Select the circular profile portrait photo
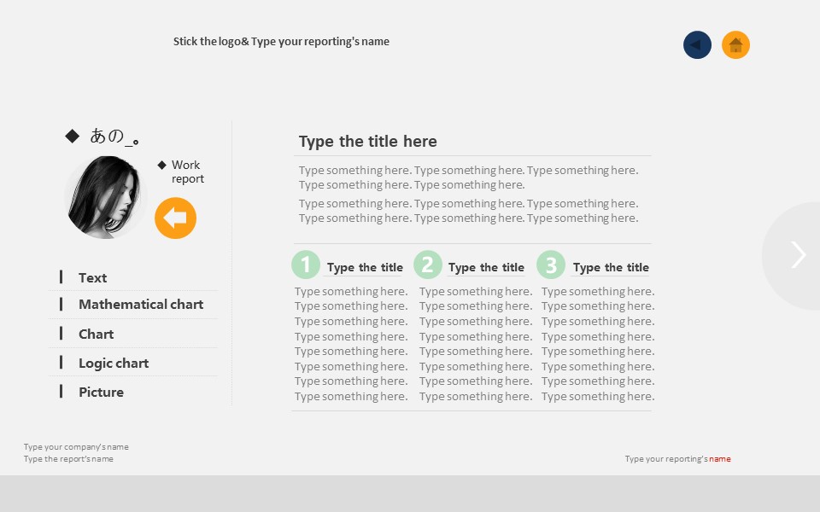 tap(106, 197)
